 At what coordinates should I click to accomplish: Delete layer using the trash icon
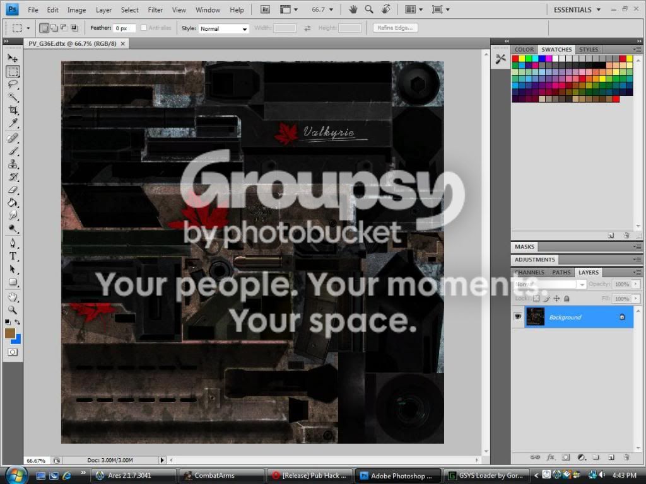pyautogui.click(x=626, y=458)
